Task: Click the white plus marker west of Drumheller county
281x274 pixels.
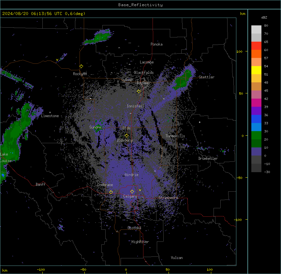Action: 200,122
